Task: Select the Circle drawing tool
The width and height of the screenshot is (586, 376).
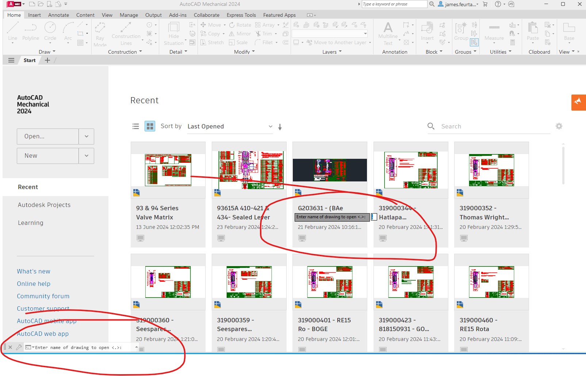Action: point(50,31)
